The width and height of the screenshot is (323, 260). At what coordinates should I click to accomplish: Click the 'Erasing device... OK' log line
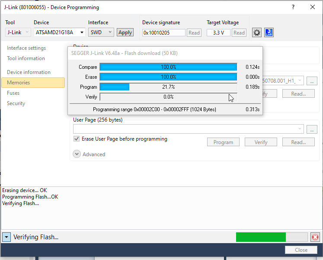pyautogui.click(x=24, y=190)
